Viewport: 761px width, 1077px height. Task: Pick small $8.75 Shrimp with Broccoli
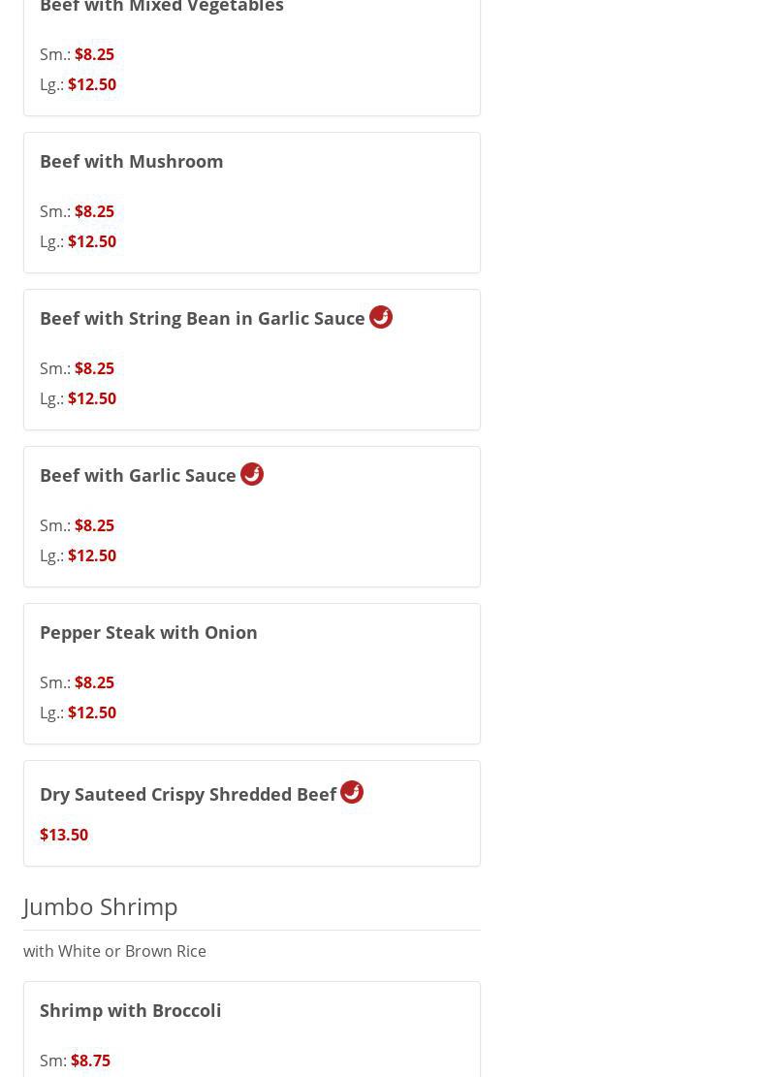[x=90, y=1061]
